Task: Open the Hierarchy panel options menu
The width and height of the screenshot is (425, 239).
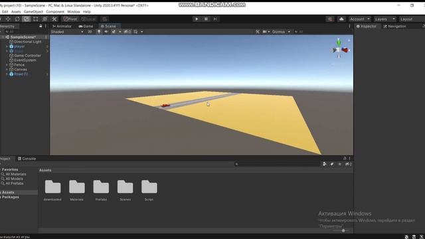Action: pos(46,26)
